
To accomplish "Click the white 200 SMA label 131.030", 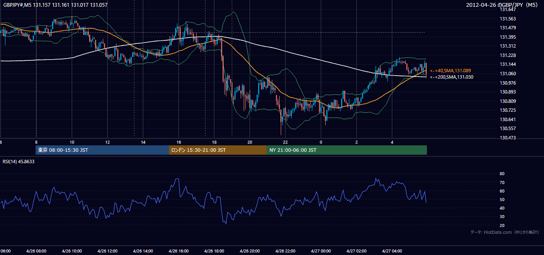I will [451, 77].
